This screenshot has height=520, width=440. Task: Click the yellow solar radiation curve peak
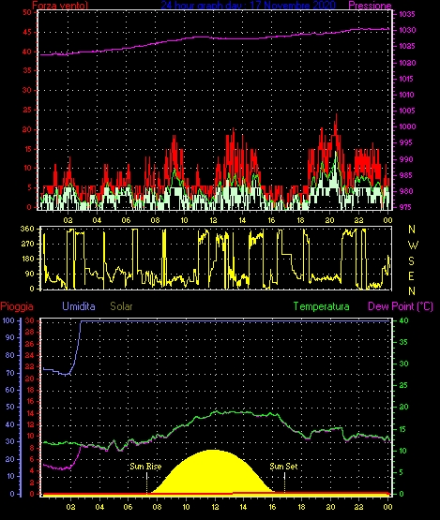[214, 451]
